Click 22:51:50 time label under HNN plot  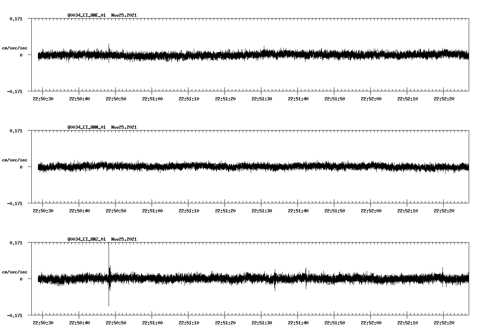tap(335, 211)
